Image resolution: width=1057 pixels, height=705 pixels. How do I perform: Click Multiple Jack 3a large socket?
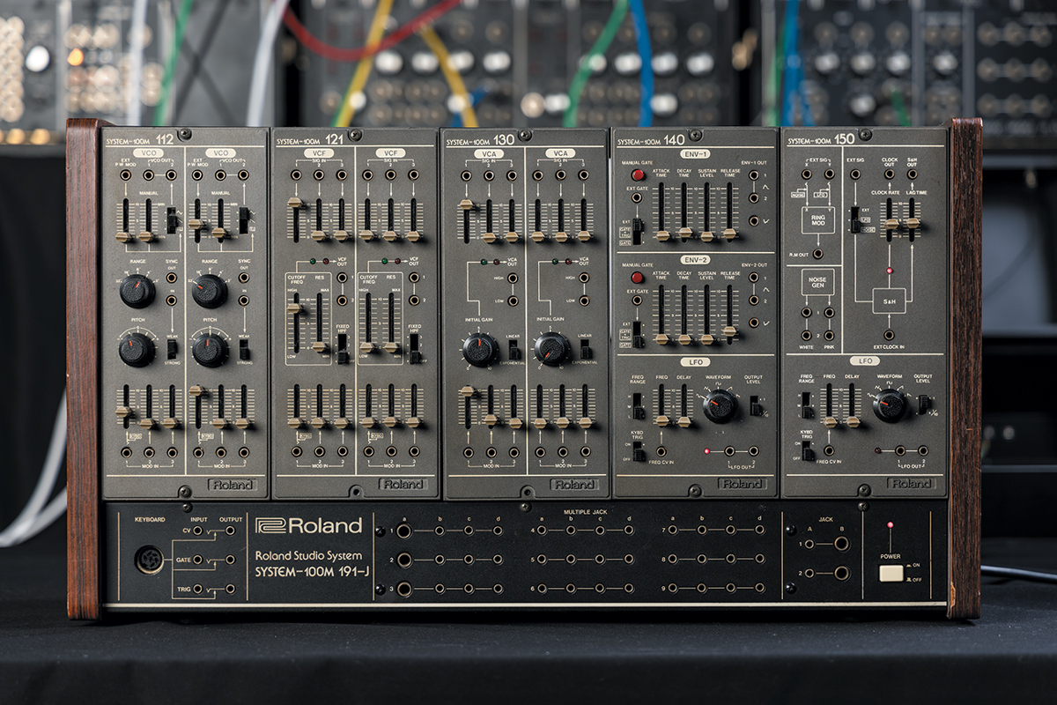pyautogui.click(x=403, y=588)
